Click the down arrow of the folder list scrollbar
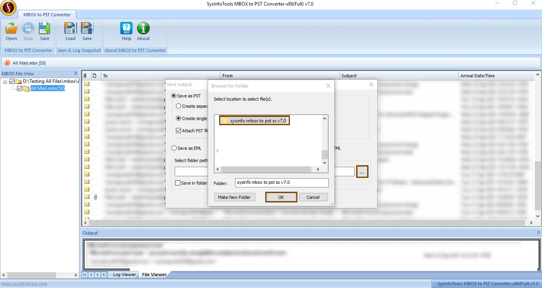This screenshot has height=288, width=542. tap(324, 162)
